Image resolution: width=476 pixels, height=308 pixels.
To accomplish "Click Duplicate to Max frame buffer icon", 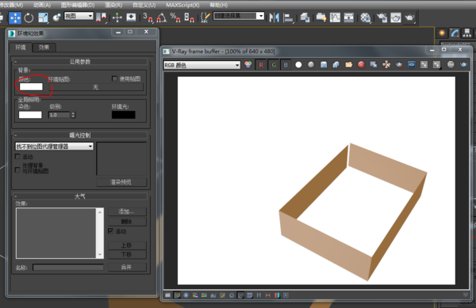I will [x=374, y=65].
